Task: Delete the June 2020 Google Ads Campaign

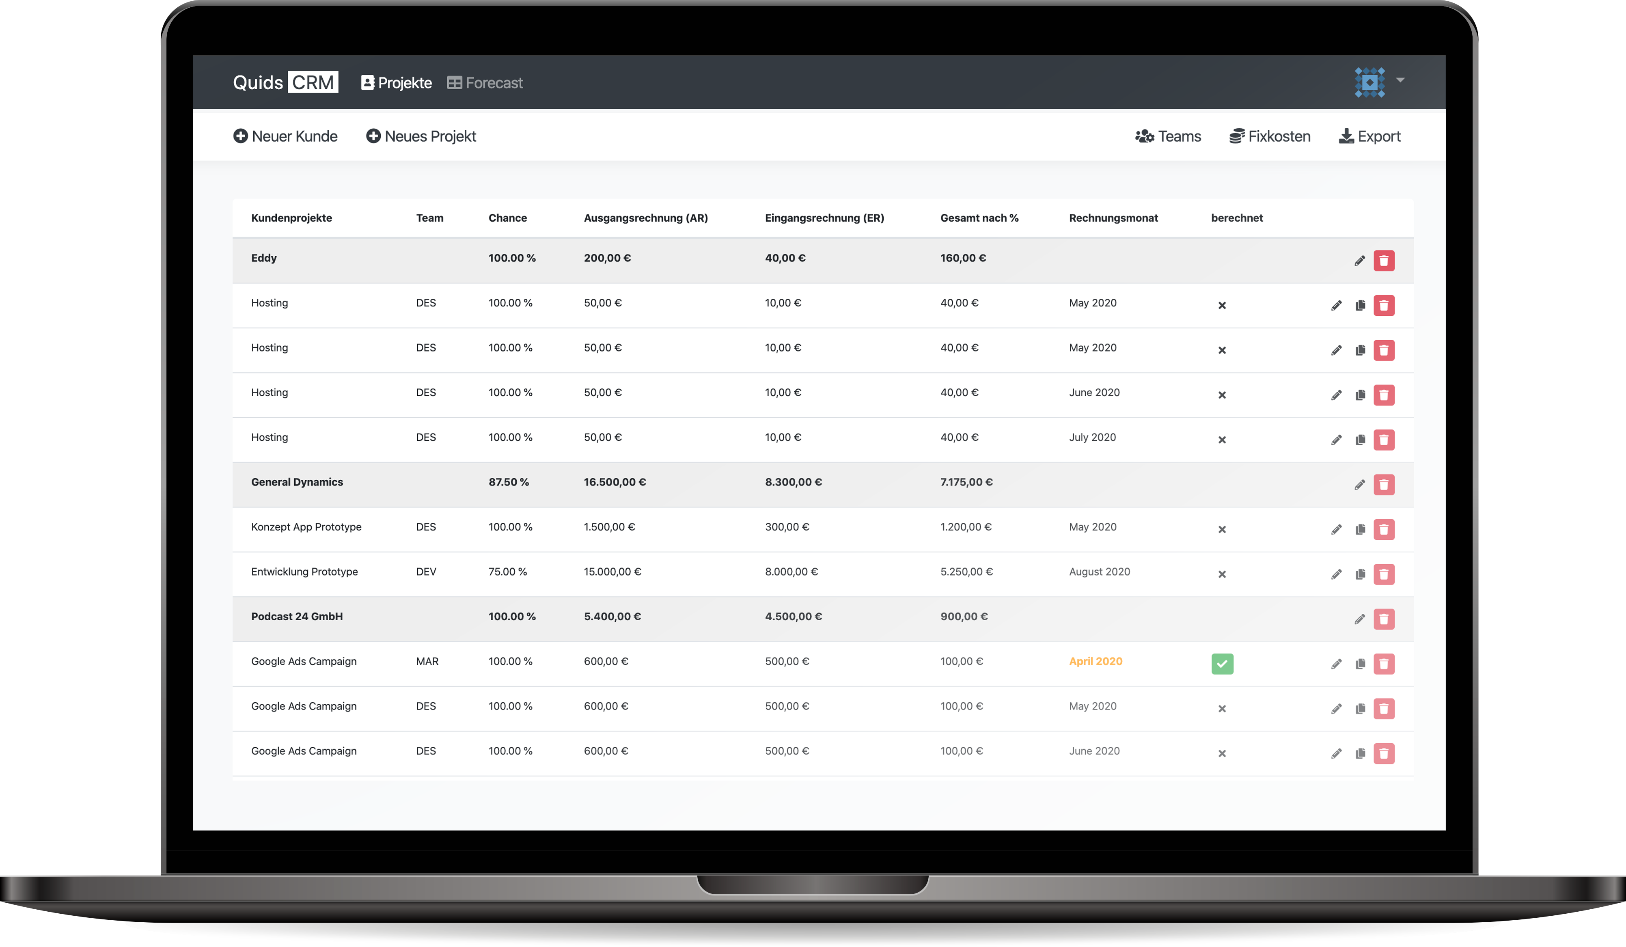Action: [1383, 753]
